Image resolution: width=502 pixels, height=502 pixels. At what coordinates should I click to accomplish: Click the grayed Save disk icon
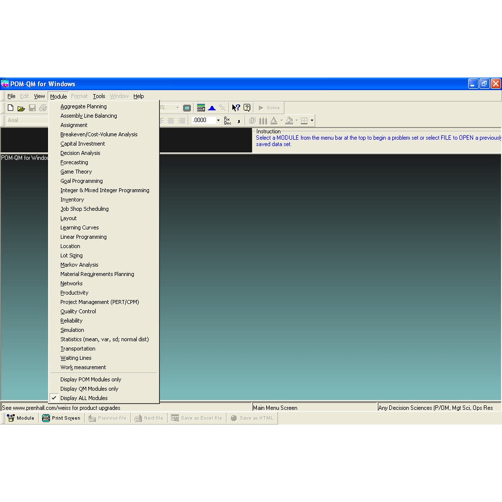(32, 108)
